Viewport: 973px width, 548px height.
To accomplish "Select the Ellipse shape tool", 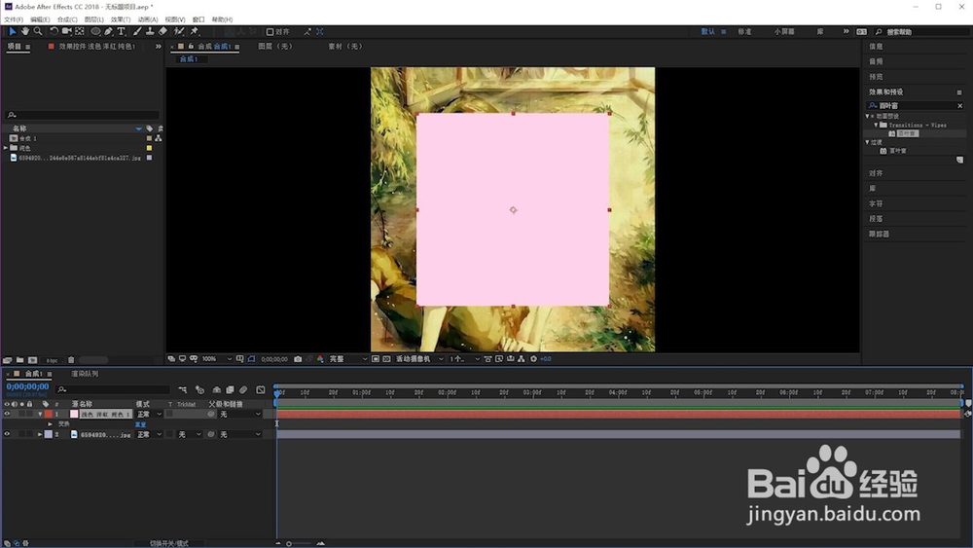I will [95, 31].
